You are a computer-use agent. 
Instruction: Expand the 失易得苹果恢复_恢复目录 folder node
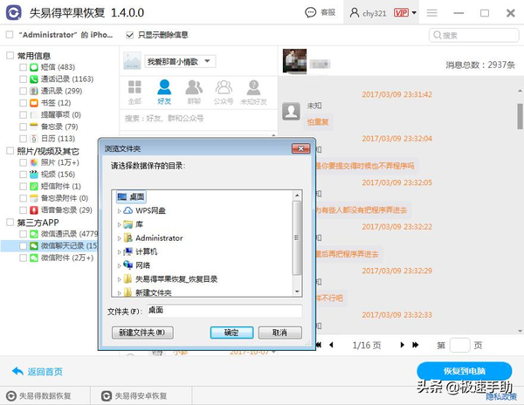pyautogui.click(x=119, y=279)
